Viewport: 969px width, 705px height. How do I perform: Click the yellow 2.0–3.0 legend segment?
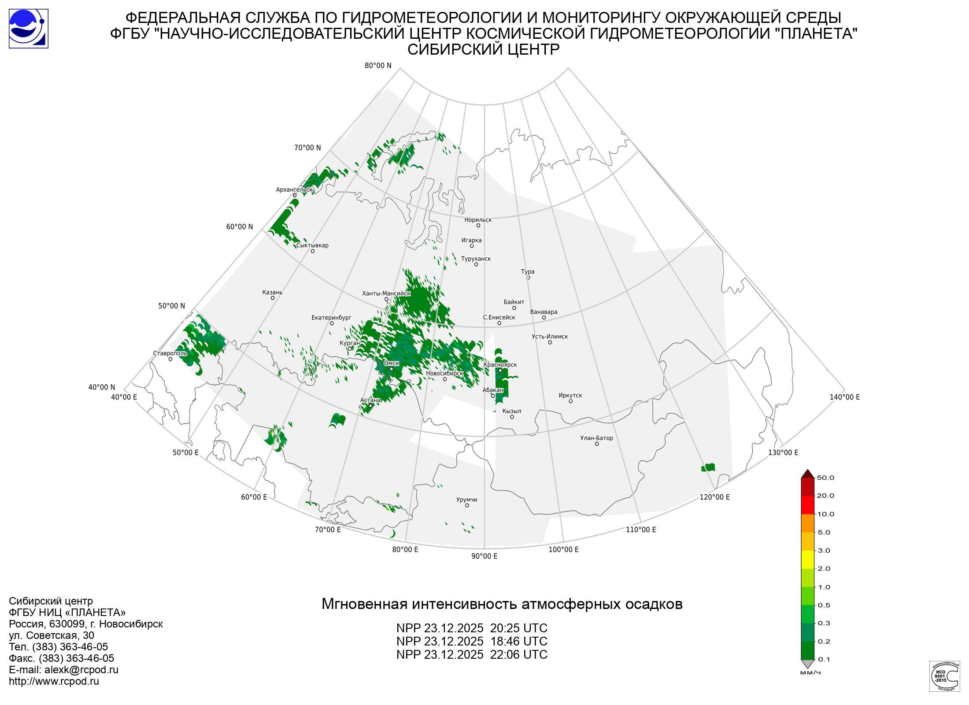coord(807,560)
